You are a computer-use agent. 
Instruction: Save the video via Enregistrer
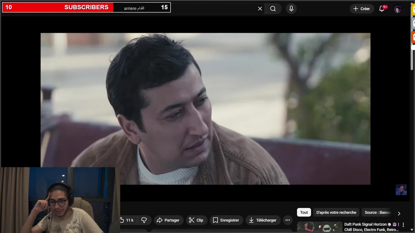[x=226, y=220]
